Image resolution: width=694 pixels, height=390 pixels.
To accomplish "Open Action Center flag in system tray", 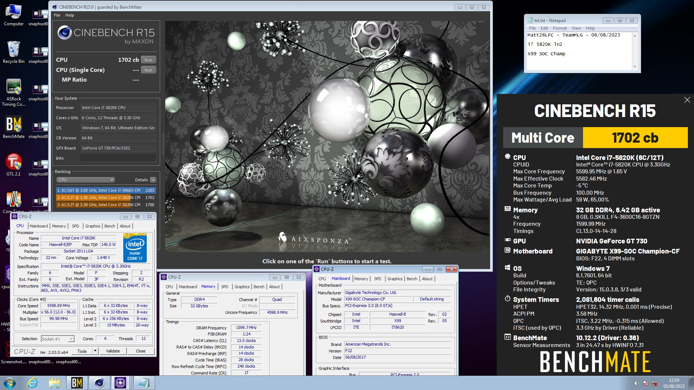I will point(645,383).
